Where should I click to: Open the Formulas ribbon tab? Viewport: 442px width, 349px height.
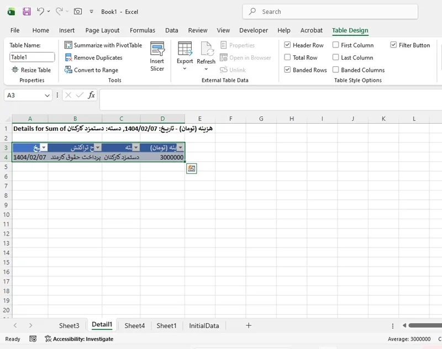[x=142, y=30]
